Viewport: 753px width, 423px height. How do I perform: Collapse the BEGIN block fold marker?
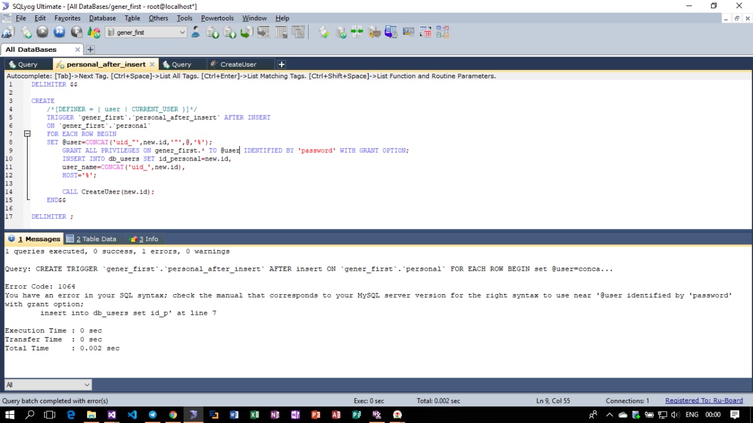pos(27,134)
